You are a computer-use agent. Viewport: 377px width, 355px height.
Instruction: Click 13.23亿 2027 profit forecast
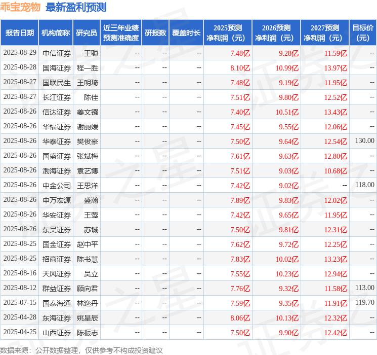(x=336, y=259)
